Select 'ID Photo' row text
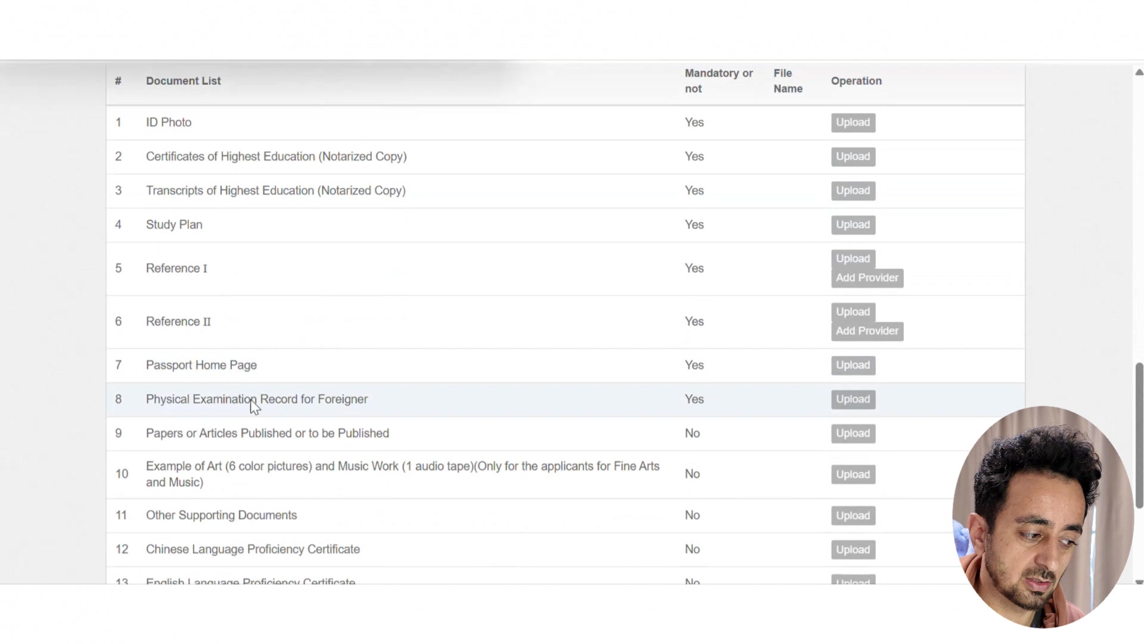This screenshot has width=1144, height=644. click(169, 122)
